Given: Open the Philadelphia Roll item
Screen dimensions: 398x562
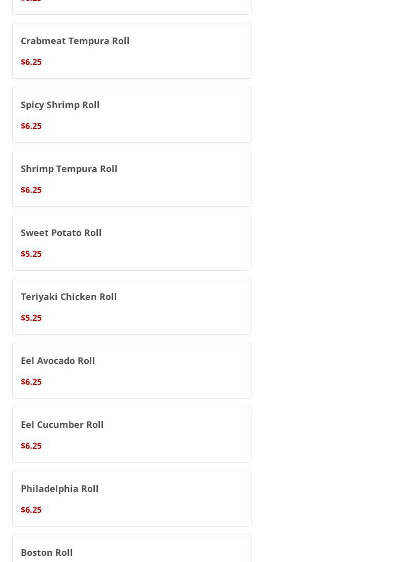Looking at the screenshot, I should pyautogui.click(x=132, y=499).
